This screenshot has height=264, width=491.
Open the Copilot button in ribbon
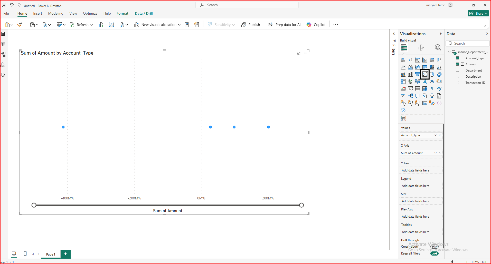pos(316,25)
